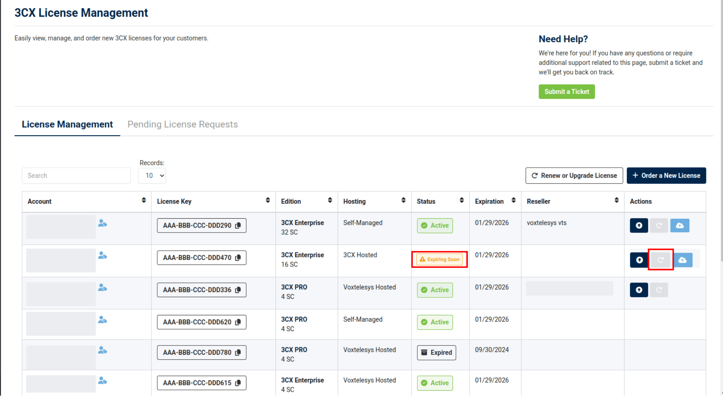Click renew icon for DDD470 license

[661, 260]
